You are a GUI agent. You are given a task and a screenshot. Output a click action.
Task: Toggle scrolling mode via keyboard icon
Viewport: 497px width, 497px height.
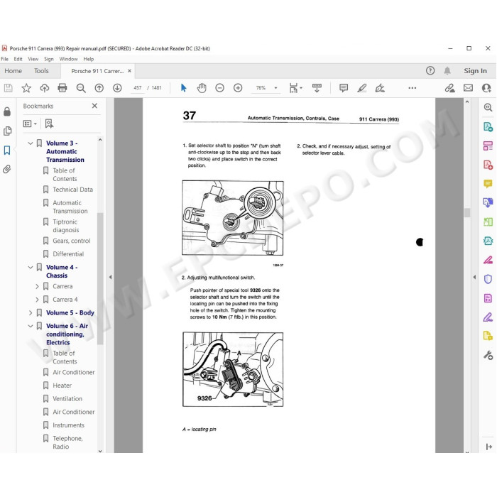[317, 88]
